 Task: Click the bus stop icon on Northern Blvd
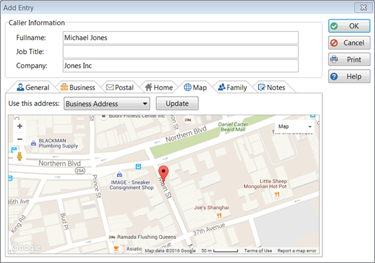coord(138,166)
